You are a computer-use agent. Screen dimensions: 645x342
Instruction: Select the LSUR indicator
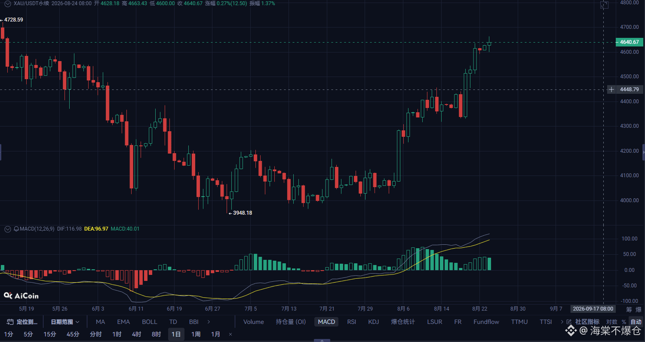click(435, 322)
